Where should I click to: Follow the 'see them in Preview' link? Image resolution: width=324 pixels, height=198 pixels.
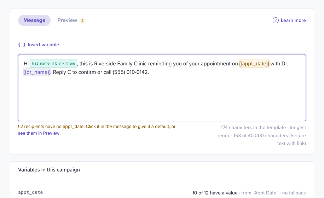39,133
